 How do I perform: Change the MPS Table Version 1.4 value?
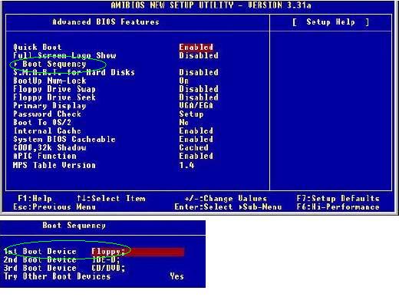[186, 165]
